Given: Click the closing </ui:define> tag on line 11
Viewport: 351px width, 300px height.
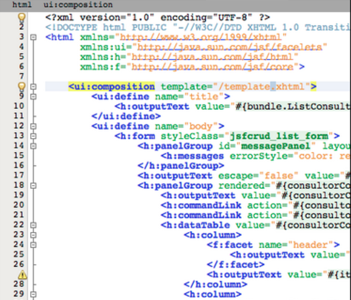Looking at the screenshot, I should click(126, 116).
